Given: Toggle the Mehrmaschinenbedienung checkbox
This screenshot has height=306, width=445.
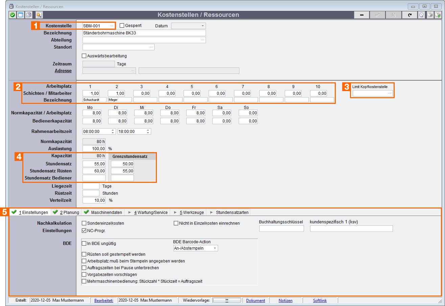Looking at the screenshot, I should 84,281.
